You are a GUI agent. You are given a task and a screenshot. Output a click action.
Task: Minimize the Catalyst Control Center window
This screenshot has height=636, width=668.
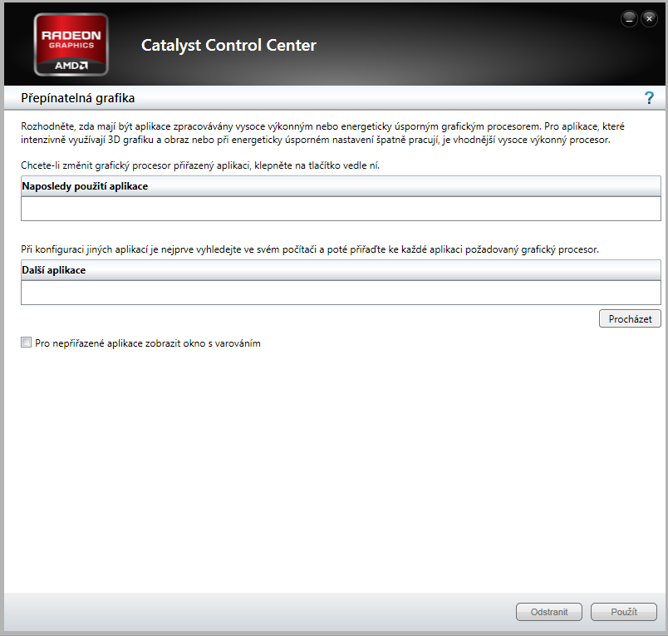pos(629,19)
